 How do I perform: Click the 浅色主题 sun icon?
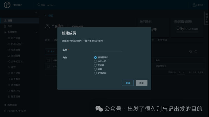[5, 105]
